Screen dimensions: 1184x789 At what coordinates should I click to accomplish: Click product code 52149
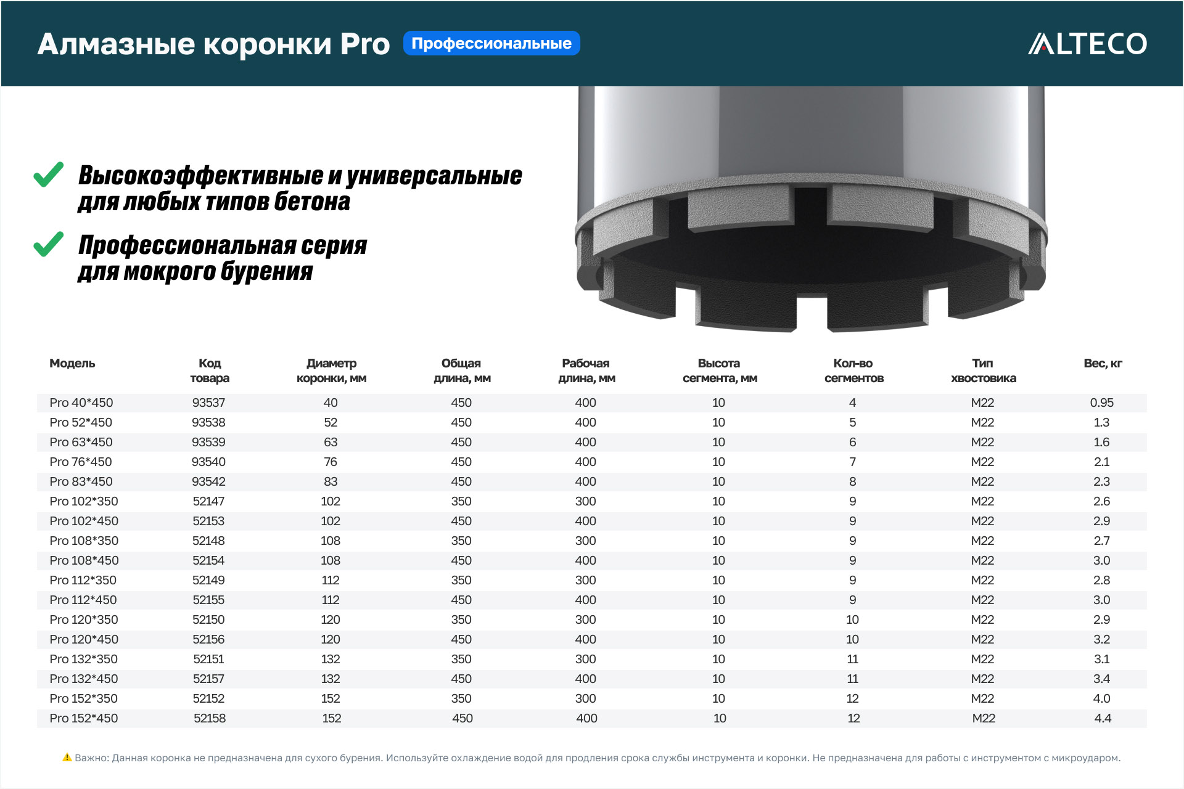pos(208,580)
